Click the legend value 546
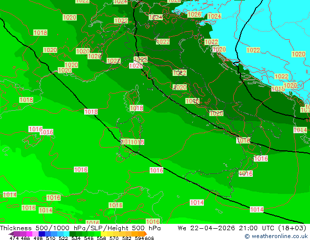This screenshot has width=310, height=240. coord(89,238)
